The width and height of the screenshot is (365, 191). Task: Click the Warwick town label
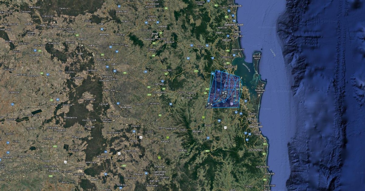pos(165,141)
